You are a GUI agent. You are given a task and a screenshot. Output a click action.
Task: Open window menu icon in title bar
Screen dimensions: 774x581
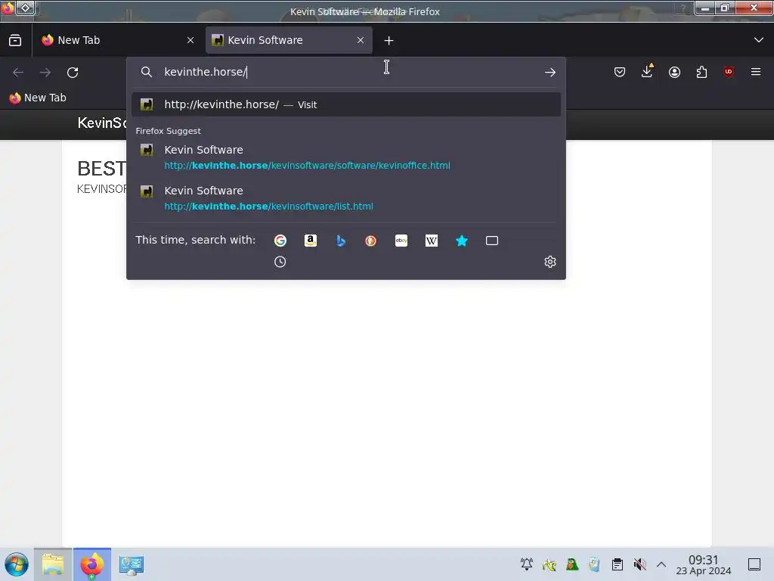pos(8,8)
